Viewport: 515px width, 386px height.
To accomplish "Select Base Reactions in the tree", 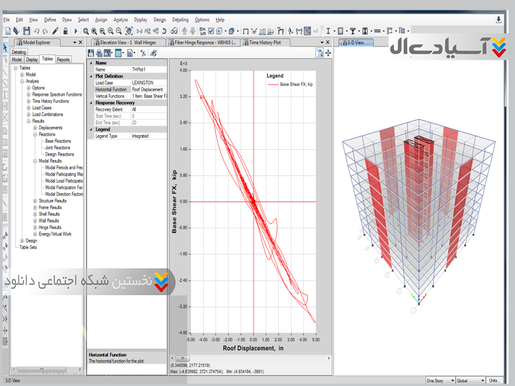I will tap(58, 141).
